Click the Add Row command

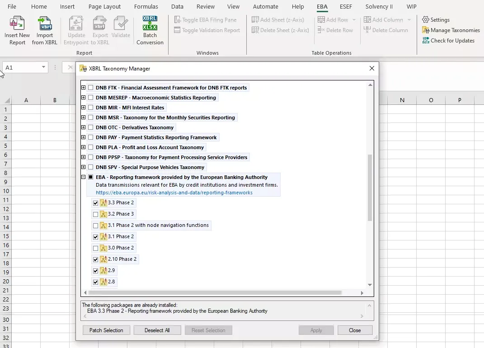(333, 20)
